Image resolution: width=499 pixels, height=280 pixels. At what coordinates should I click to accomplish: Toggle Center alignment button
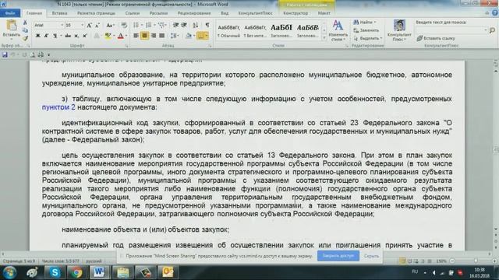(x=144, y=36)
